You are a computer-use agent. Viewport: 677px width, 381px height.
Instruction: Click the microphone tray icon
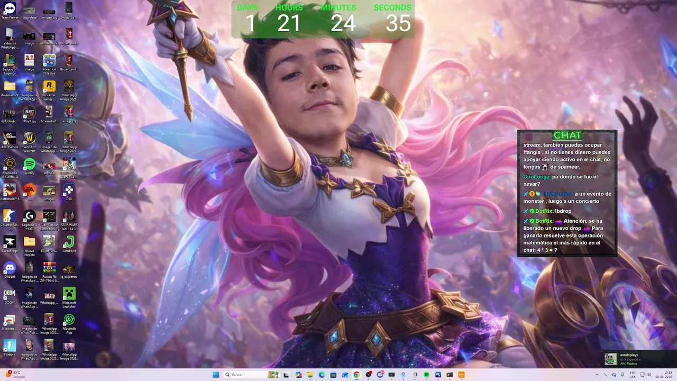(x=623, y=375)
